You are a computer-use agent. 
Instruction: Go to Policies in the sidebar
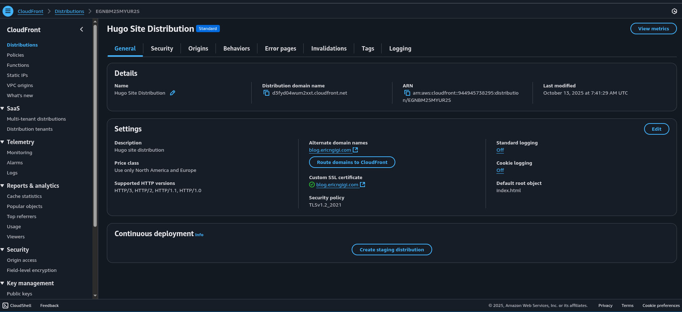(15, 55)
